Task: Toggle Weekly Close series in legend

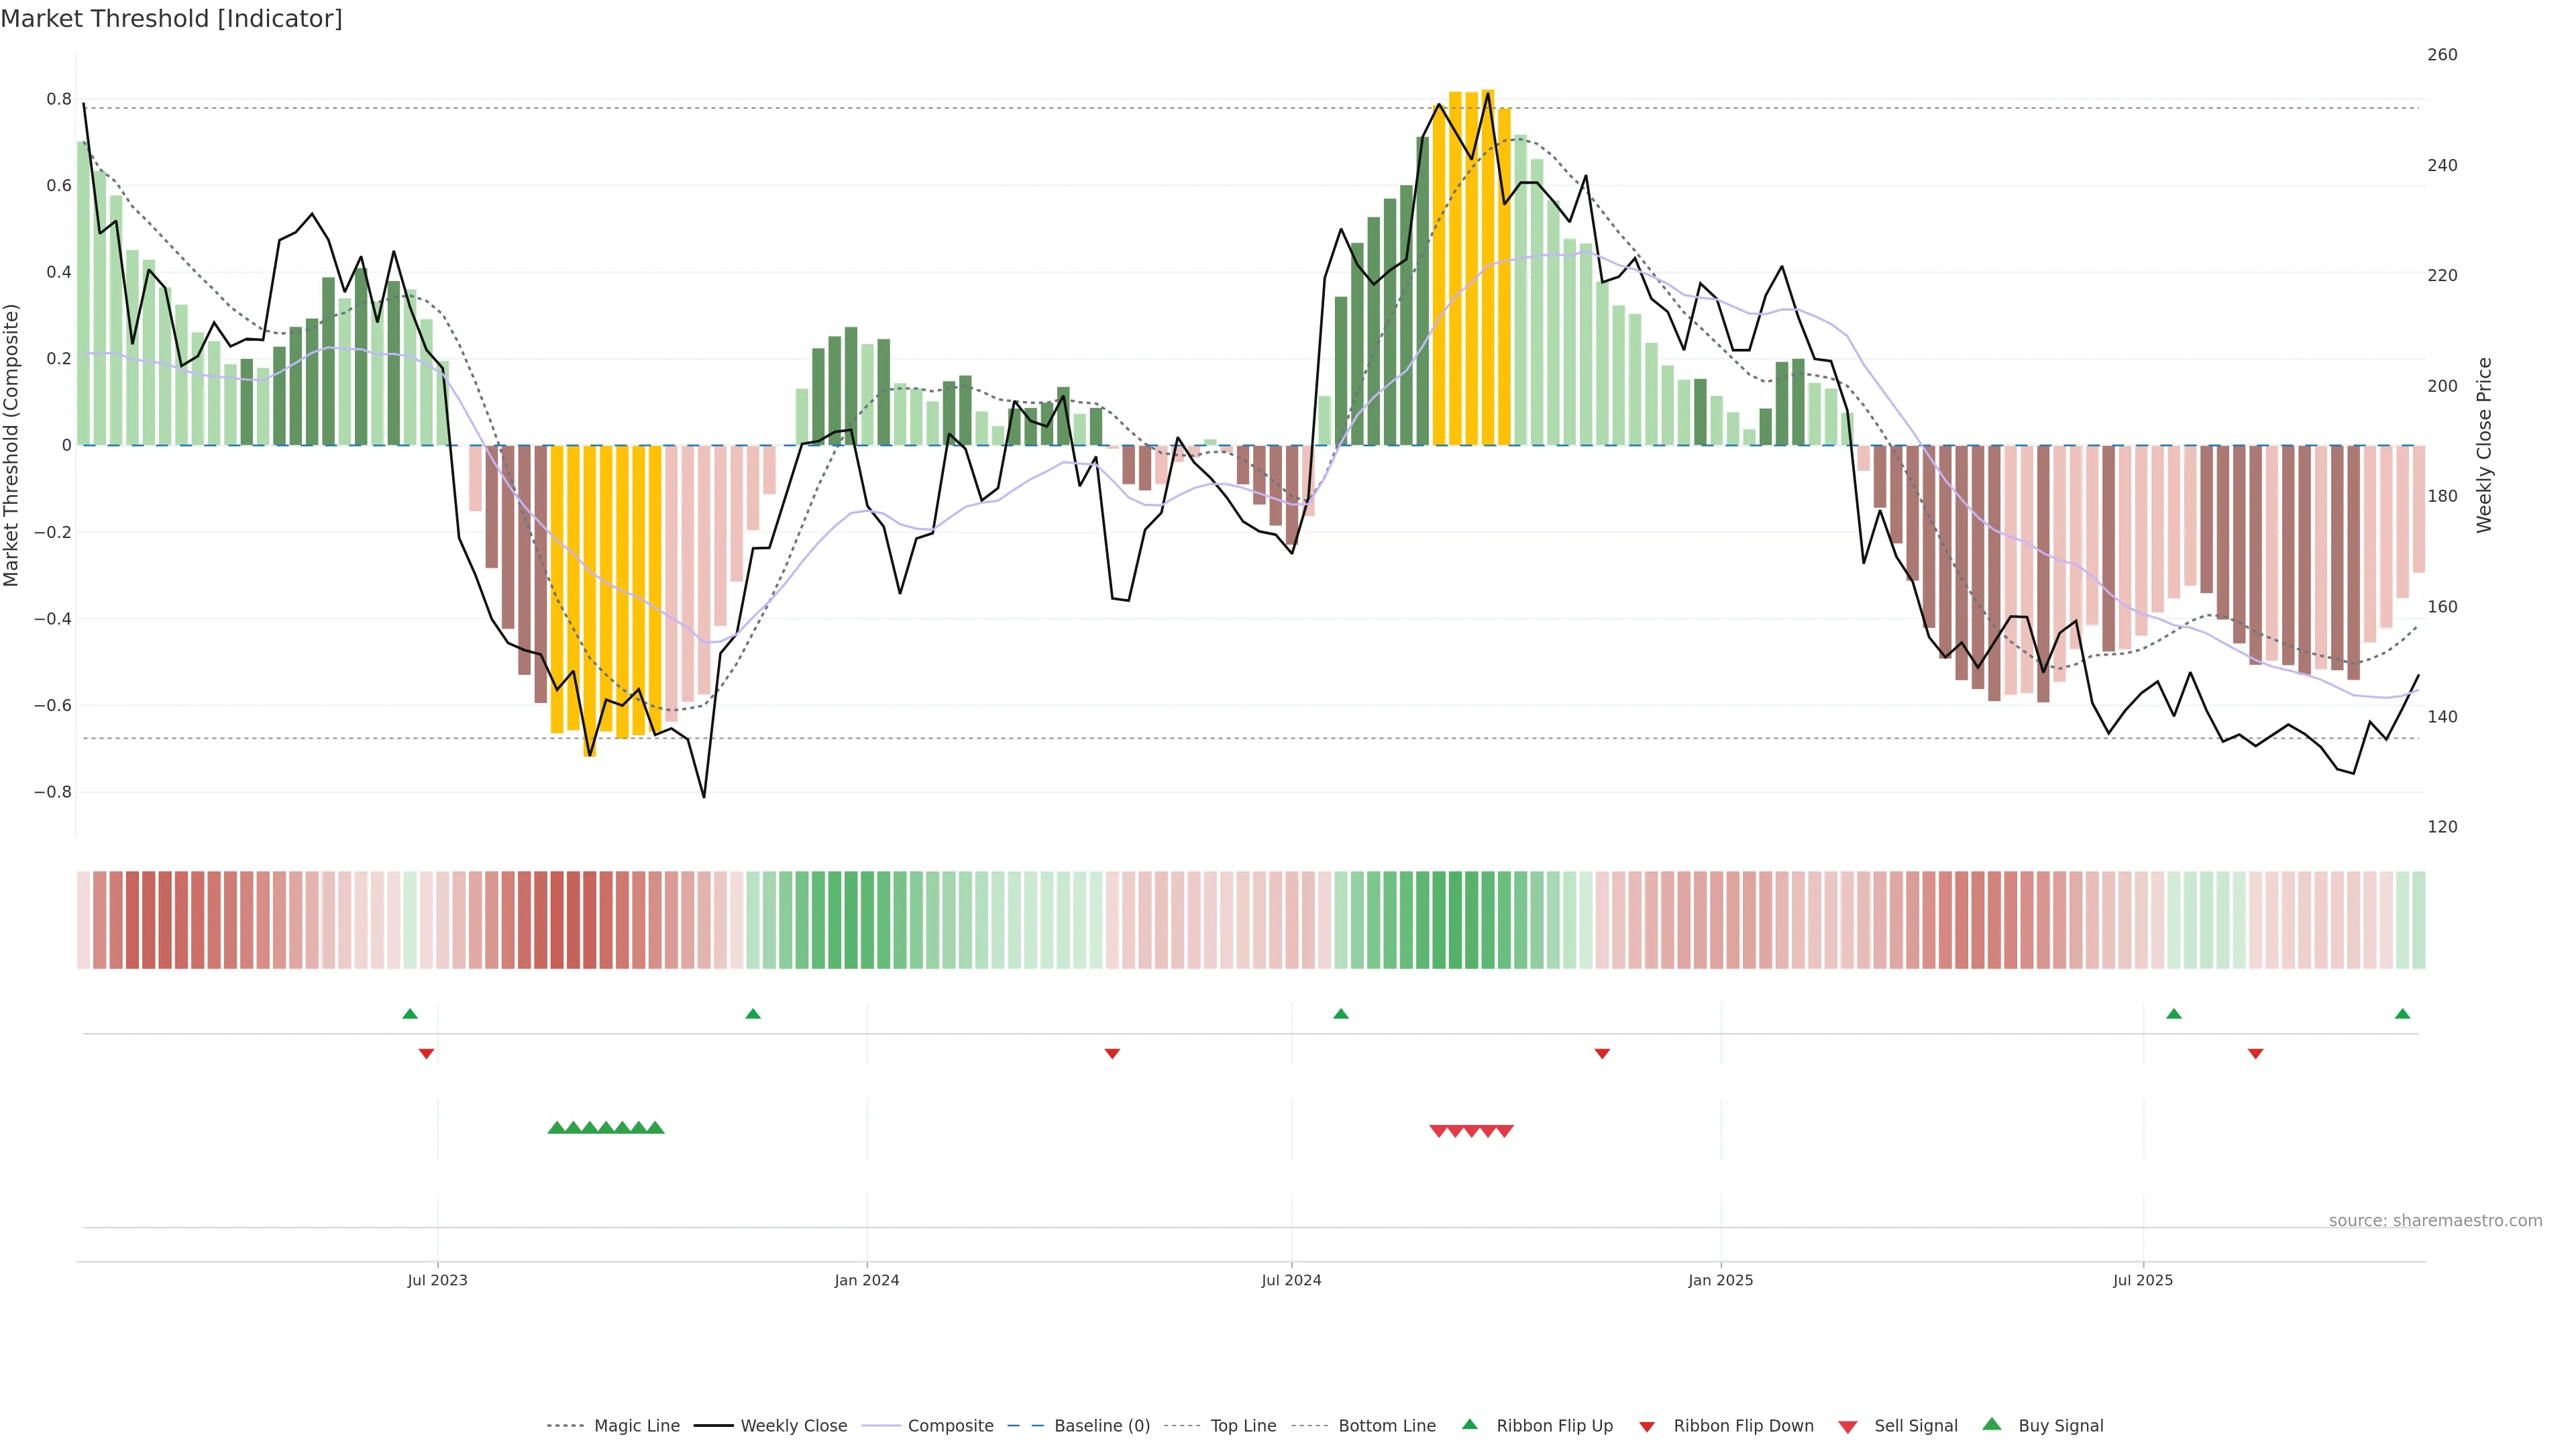Action: pos(793,1426)
